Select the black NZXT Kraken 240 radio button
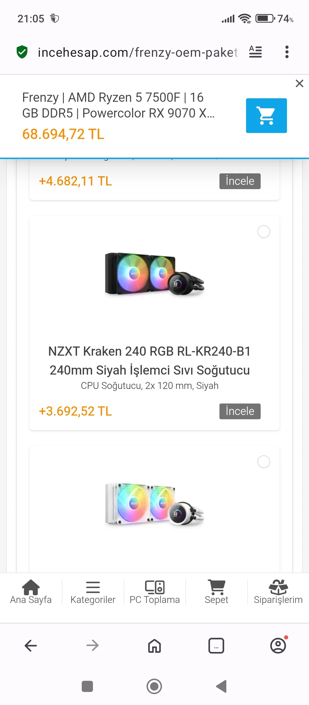This screenshot has width=309, height=705. point(264,232)
